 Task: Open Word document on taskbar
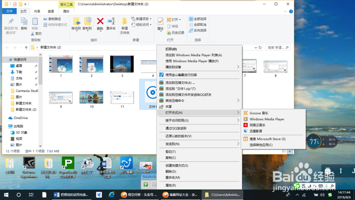coord(71,195)
